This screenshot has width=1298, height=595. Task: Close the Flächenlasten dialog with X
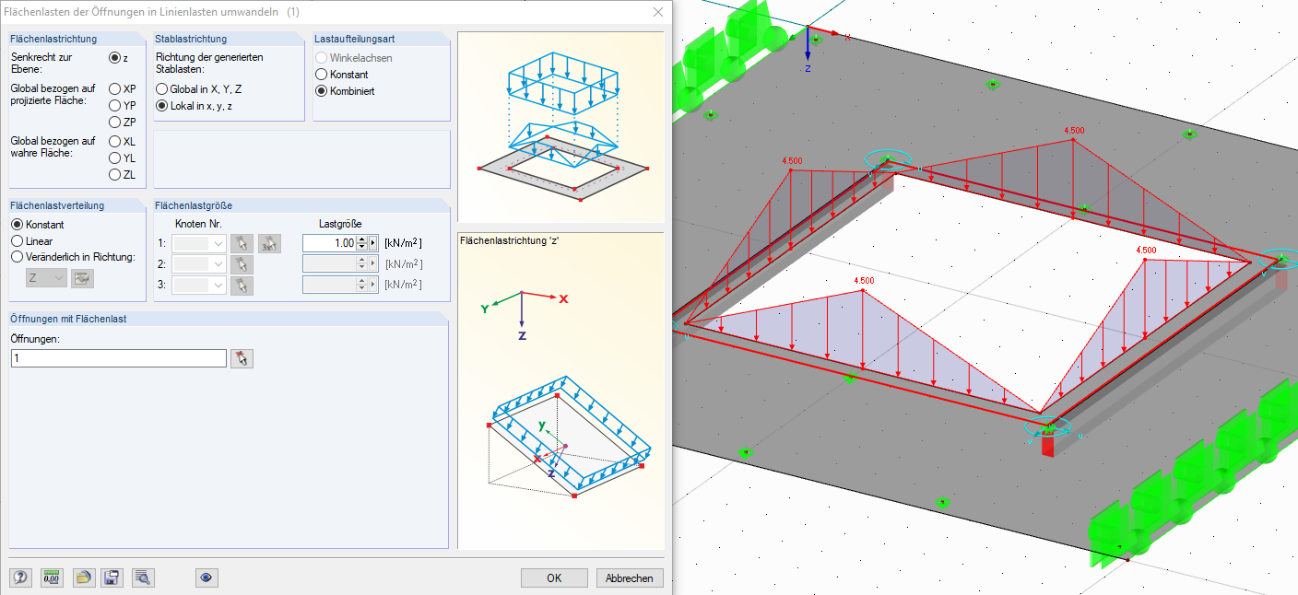(658, 12)
